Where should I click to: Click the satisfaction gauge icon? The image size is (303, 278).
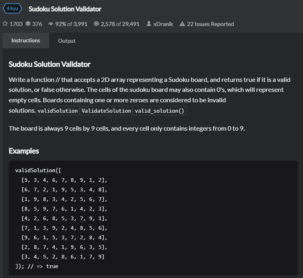pos(50,24)
